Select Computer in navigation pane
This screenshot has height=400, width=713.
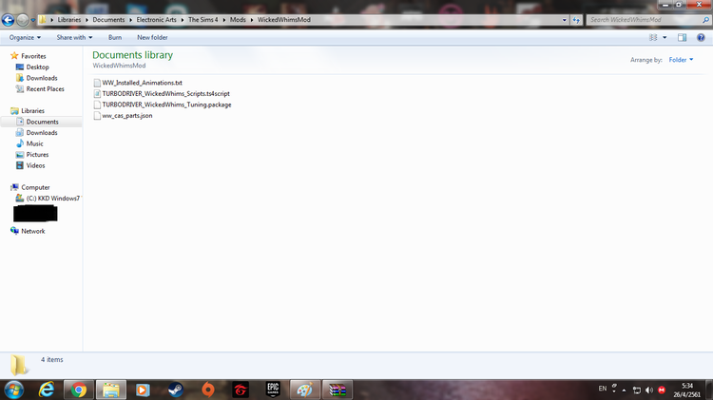[x=30, y=187]
